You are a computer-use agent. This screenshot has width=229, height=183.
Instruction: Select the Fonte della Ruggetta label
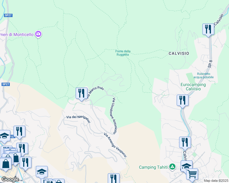point(123,53)
